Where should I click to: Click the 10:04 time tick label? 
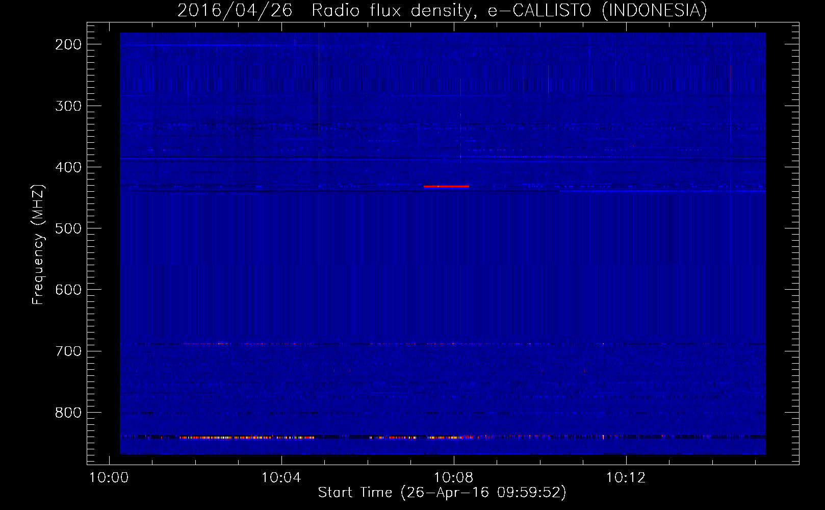(281, 478)
